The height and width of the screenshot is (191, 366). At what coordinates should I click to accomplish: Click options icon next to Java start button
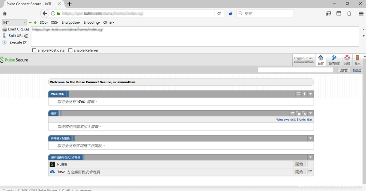coord(310,171)
